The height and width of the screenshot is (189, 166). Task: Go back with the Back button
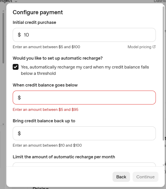pos(121,177)
